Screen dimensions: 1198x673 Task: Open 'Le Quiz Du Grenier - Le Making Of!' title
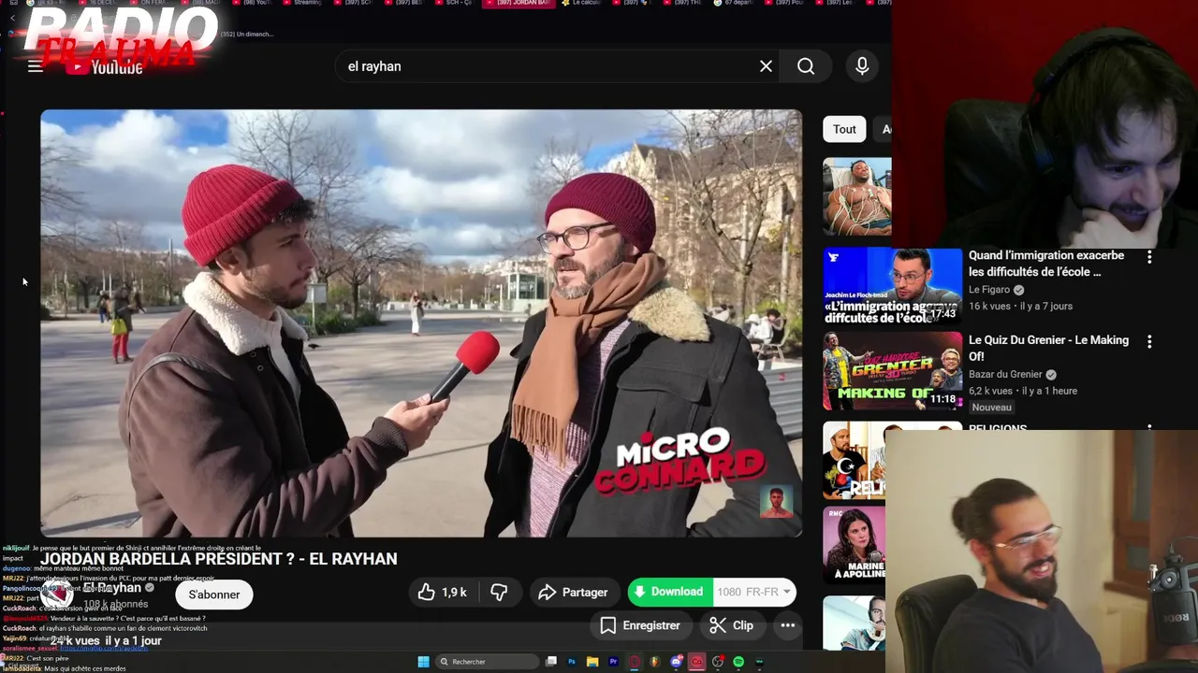1048,349
